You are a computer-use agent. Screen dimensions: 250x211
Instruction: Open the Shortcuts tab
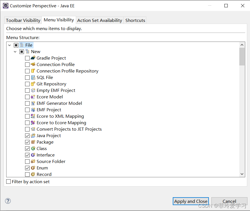coord(135,20)
